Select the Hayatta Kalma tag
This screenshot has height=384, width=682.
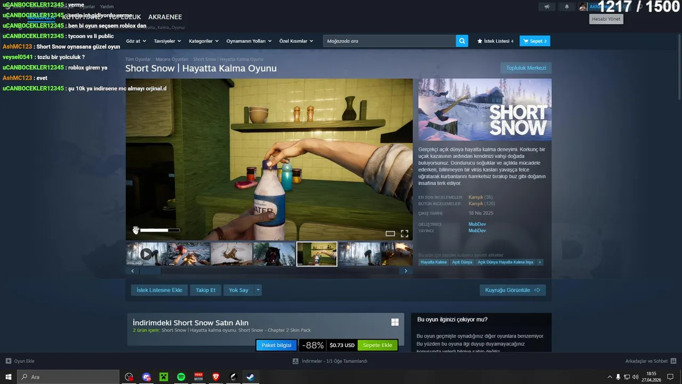click(x=434, y=262)
